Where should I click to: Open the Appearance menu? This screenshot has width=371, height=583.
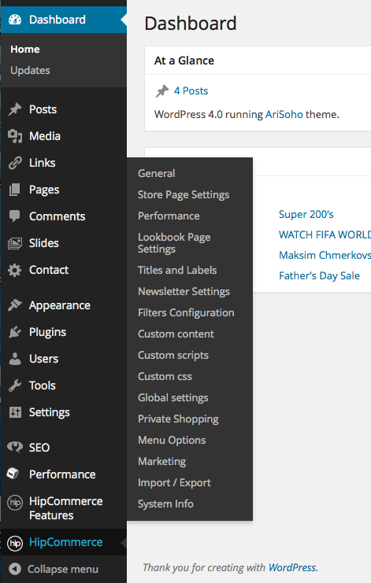point(63,305)
